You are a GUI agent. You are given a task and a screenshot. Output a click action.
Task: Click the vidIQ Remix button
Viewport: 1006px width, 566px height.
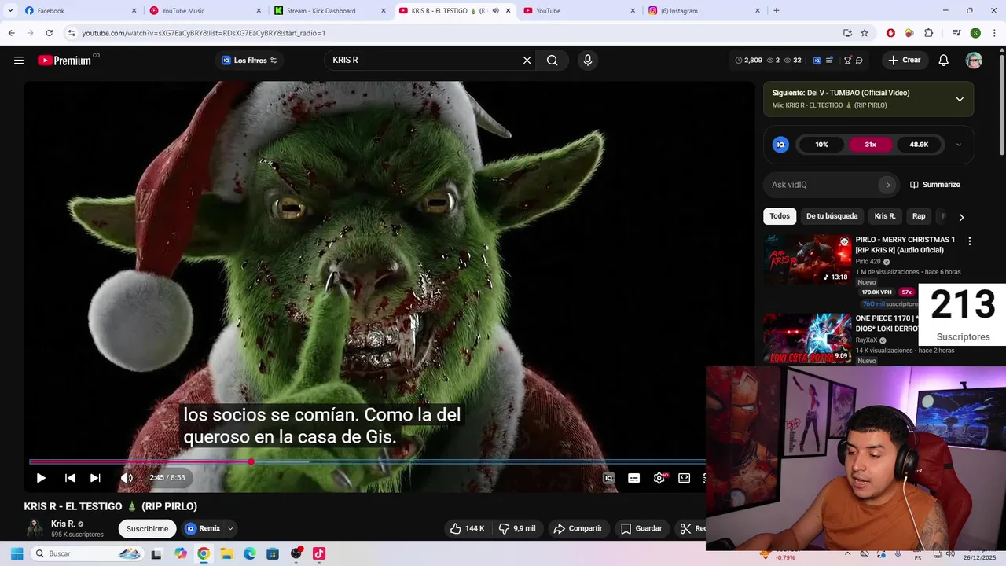[x=204, y=529]
